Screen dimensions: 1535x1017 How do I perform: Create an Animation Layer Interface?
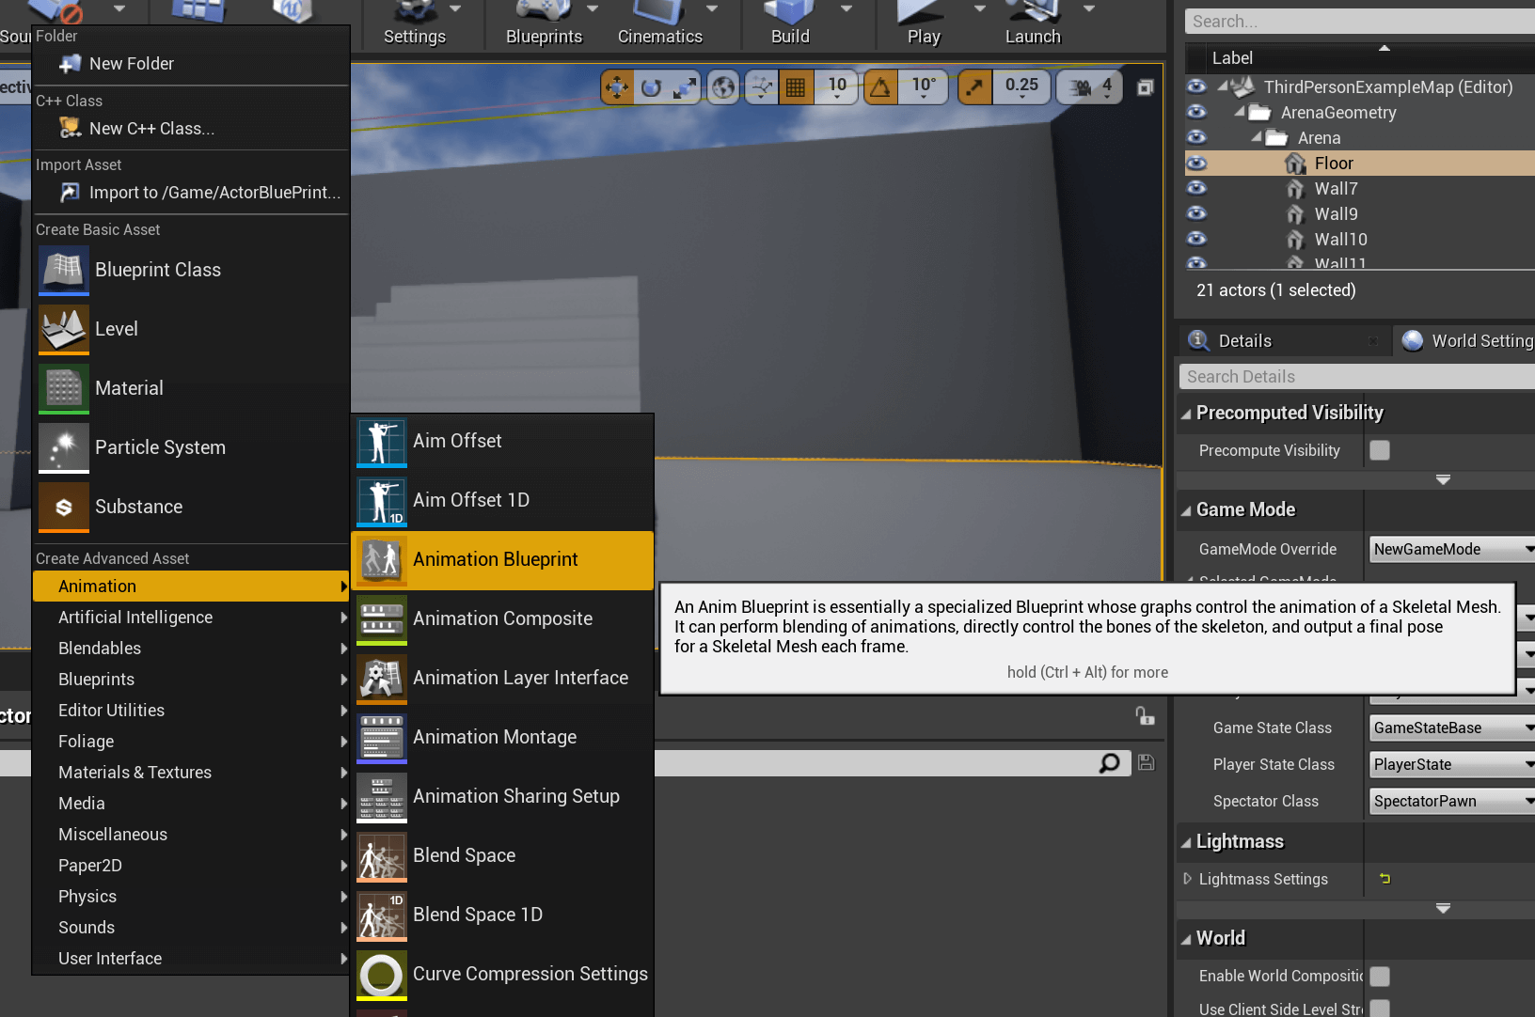click(x=502, y=678)
